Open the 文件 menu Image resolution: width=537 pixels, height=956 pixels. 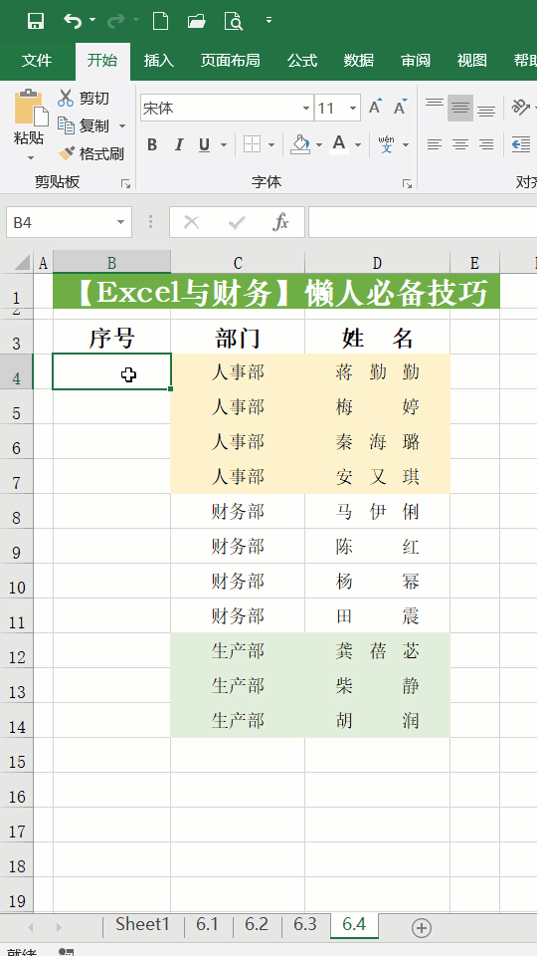(37, 61)
